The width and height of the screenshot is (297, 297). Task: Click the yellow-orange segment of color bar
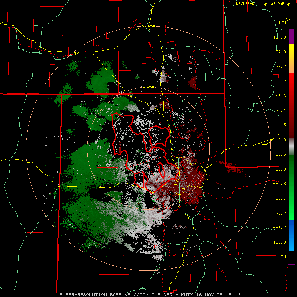[x=291, y=59]
